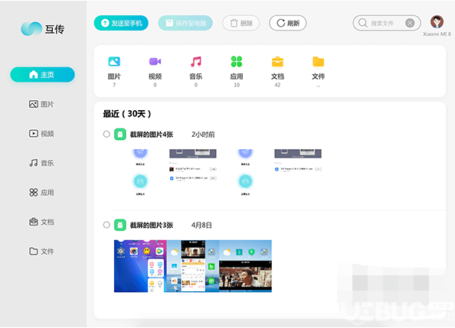The width and height of the screenshot is (455, 328).
Task: Click the 互传 app logo
Action: point(43,29)
